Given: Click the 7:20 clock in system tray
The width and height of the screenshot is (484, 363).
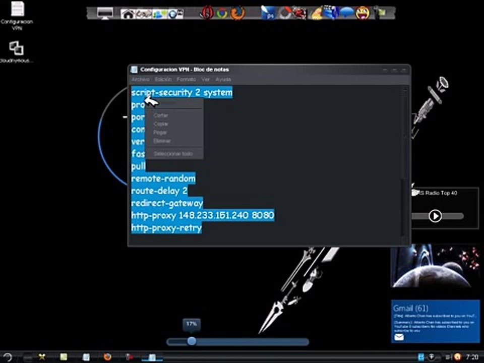Looking at the screenshot, I should point(472,357).
